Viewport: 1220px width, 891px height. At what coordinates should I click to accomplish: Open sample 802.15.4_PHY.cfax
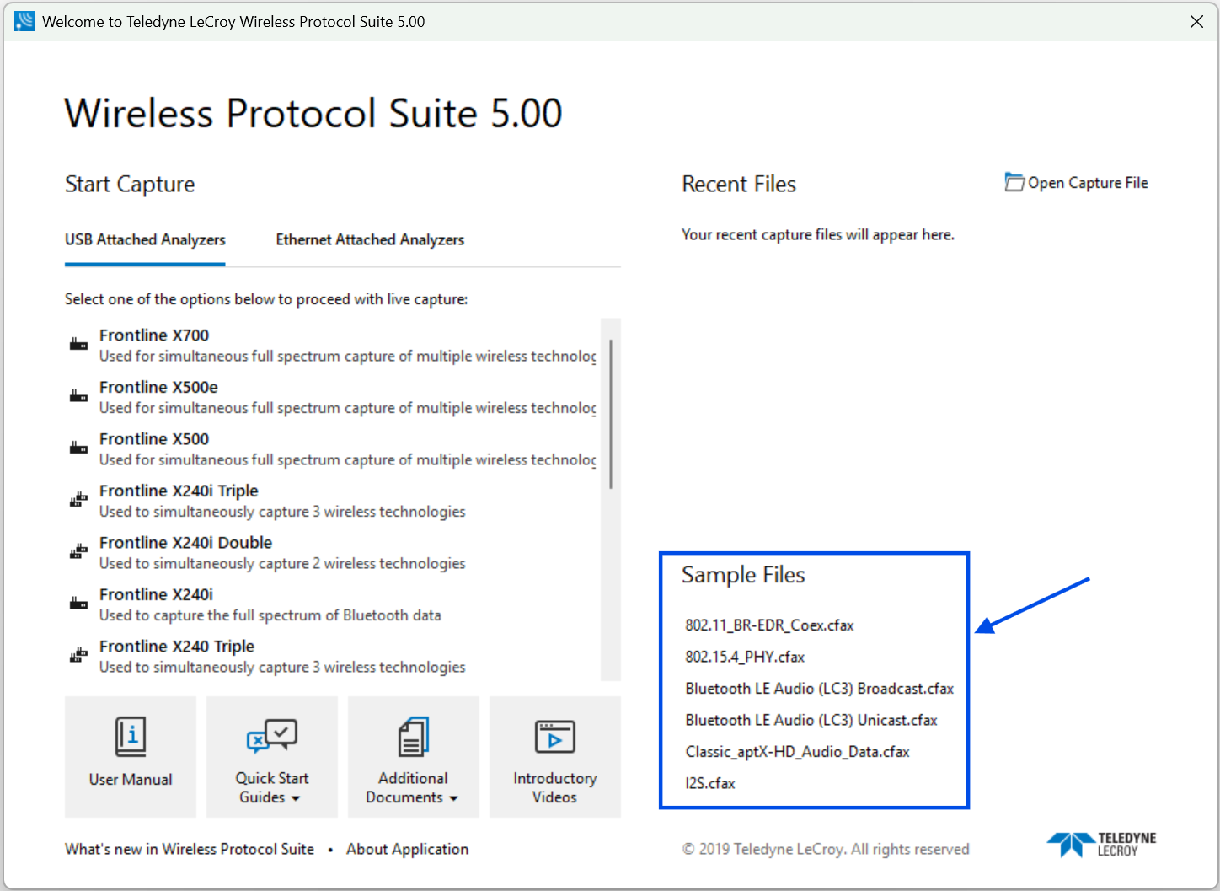coord(745,657)
